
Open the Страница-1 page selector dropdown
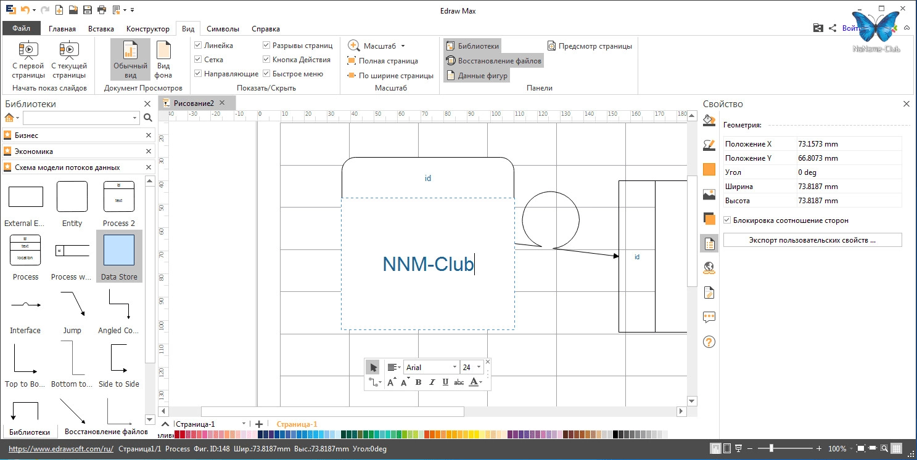(x=244, y=424)
